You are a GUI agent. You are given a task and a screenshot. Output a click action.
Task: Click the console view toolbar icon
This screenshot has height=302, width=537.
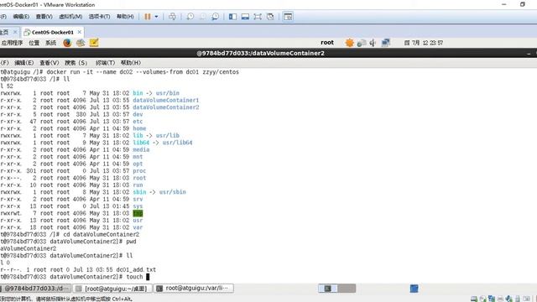point(245,17)
